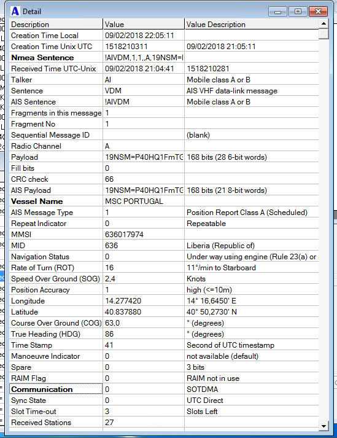Select the Fill bits label
The image size is (337, 438).
coord(23,168)
